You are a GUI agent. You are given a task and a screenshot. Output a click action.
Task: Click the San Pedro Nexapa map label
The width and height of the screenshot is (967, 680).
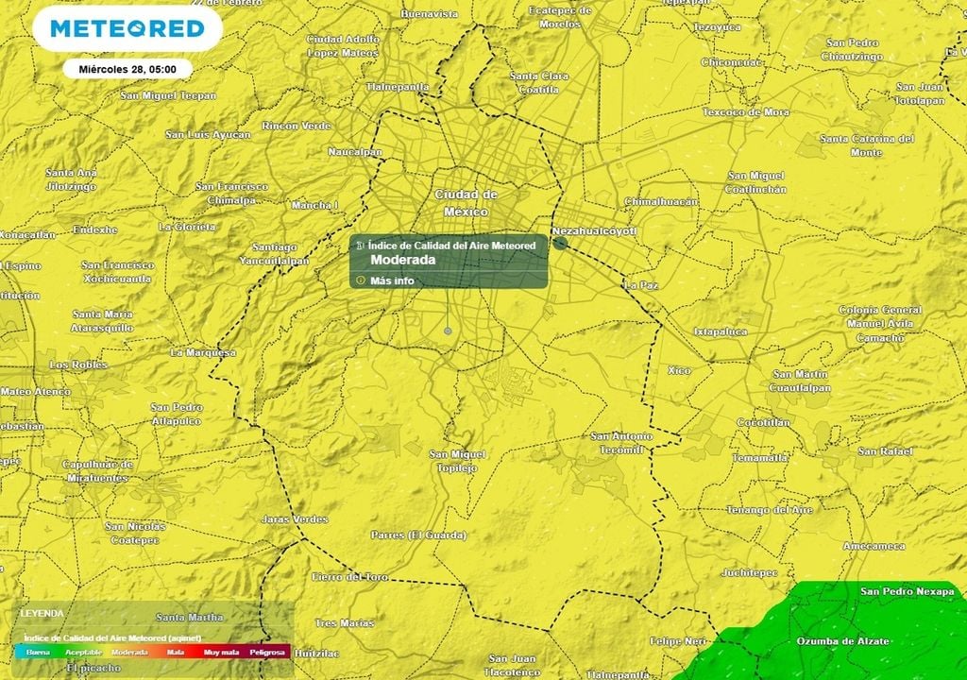point(908,591)
